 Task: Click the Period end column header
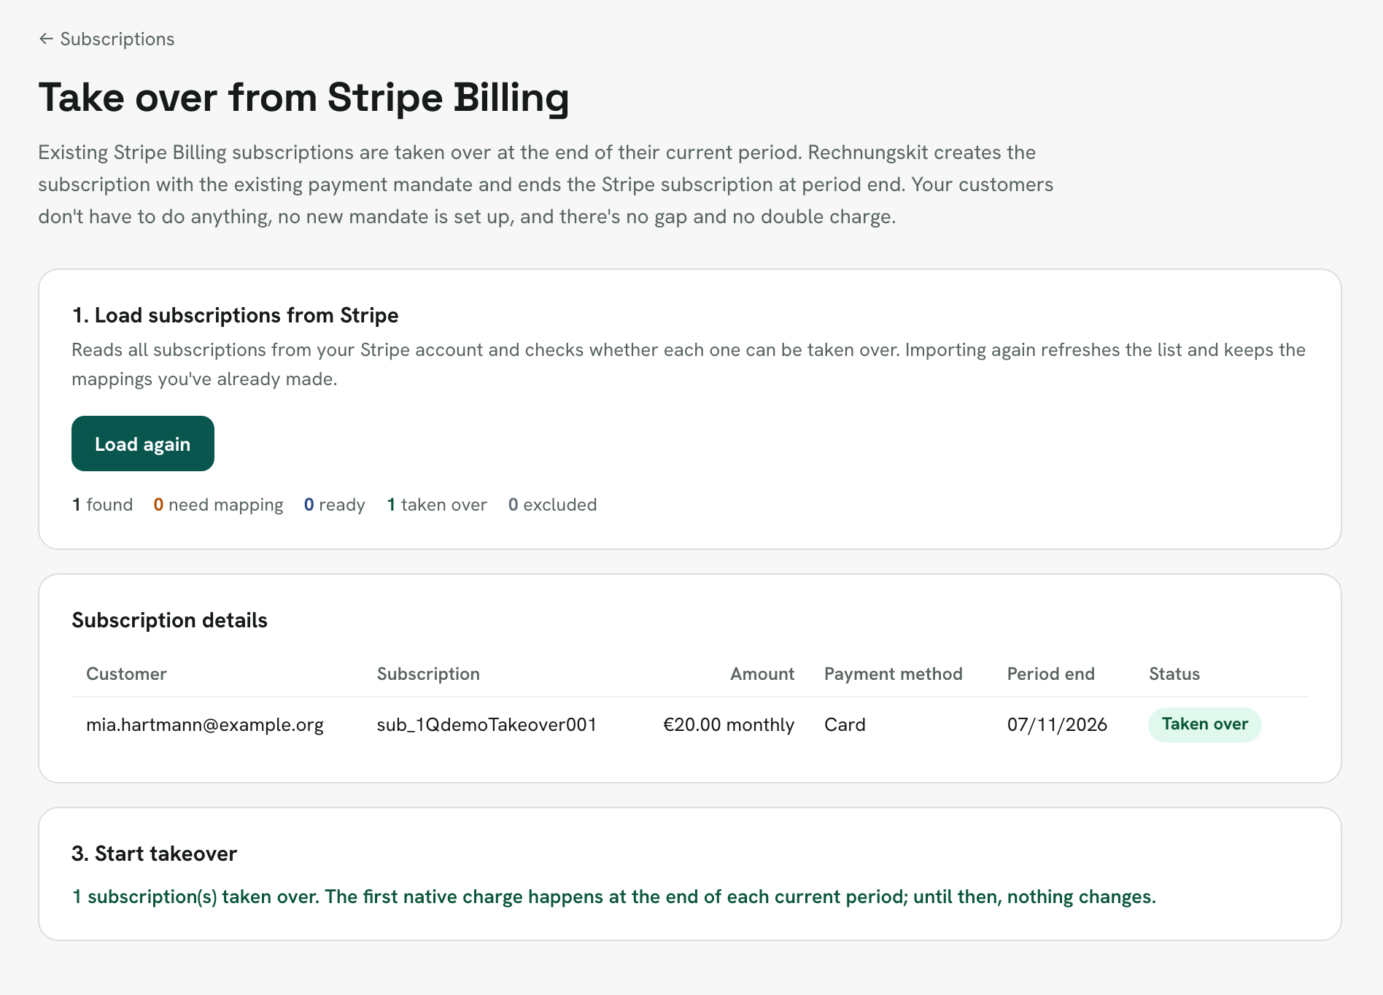[1050, 673]
